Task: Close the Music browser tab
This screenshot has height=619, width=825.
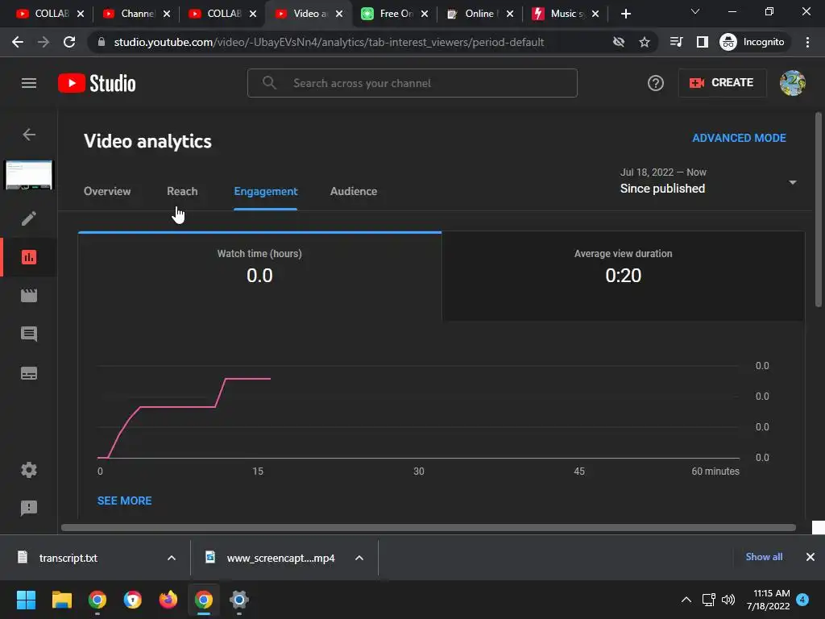Action: (x=595, y=14)
